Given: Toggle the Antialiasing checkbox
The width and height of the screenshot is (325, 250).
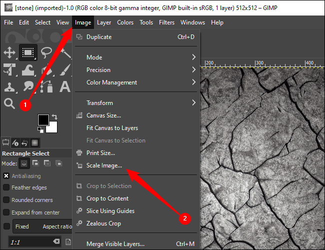Looking at the screenshot, I should point(6,176).
